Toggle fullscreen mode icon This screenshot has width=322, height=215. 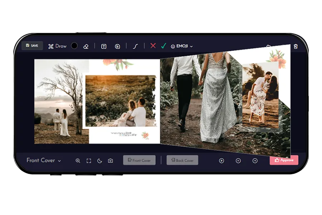89,161
